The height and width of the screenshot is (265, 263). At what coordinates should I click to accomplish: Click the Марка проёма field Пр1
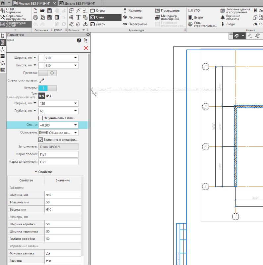(x=58, y=154)
